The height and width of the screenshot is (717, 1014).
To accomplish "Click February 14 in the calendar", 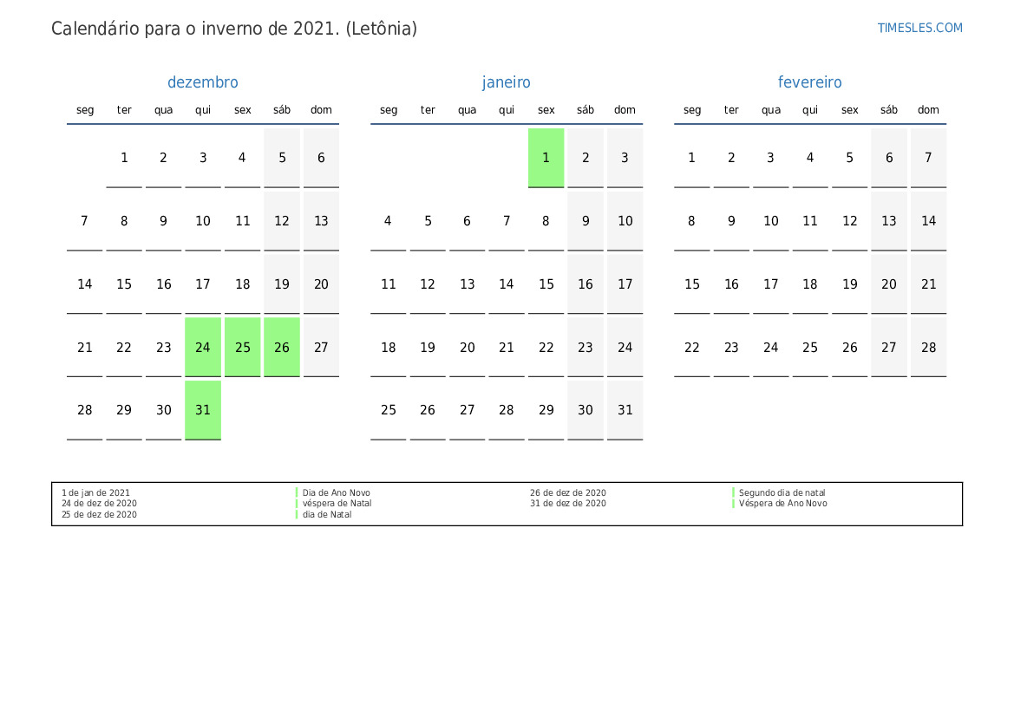I will [x=928, y=221].
